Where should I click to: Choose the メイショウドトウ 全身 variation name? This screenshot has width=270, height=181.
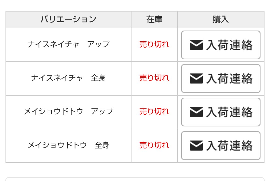pos(68,145)
